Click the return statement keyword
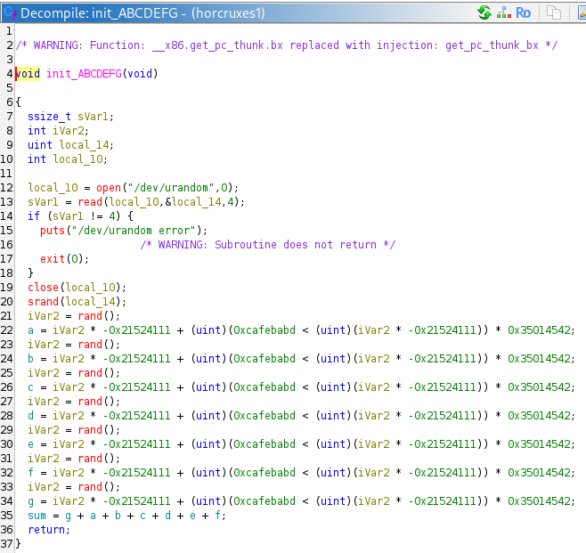Viewport: 586px width, 553px height. pos(46,529)
